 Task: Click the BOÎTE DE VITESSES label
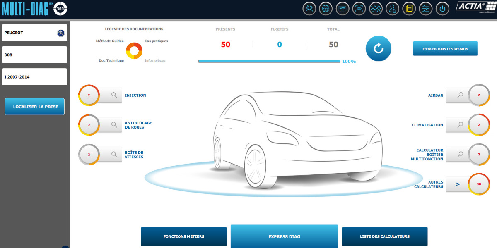(134, 155)
